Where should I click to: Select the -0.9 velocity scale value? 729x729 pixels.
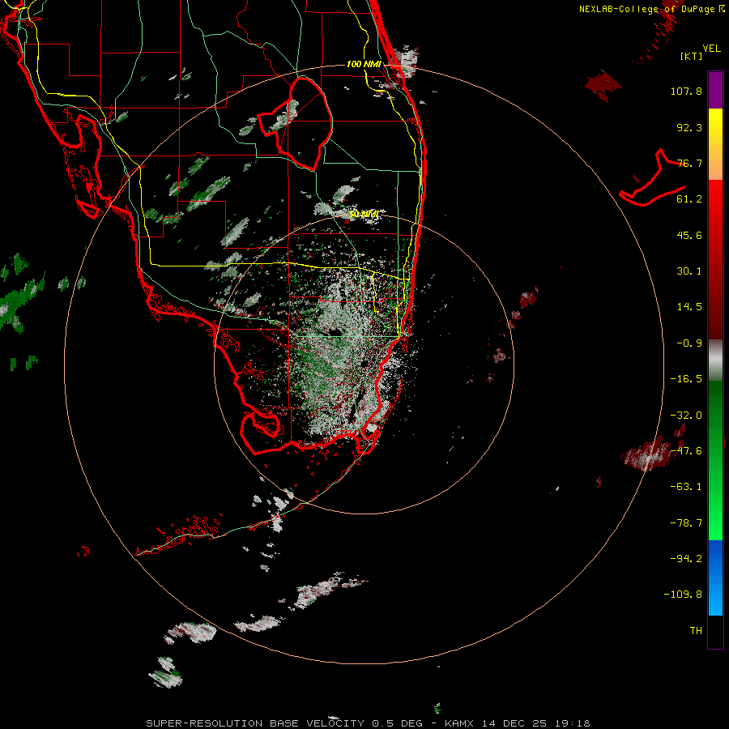pos(689,343)
